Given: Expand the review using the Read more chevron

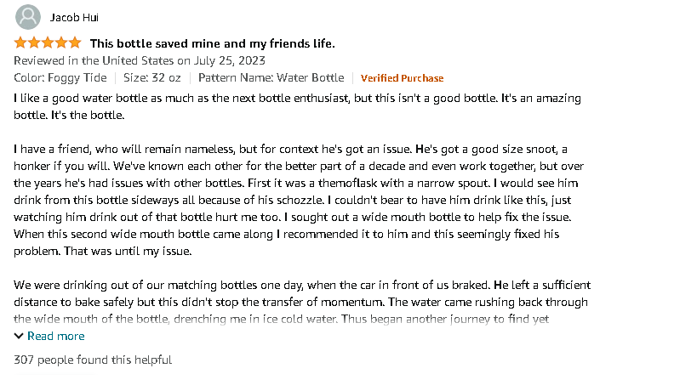Looking at the screenshot, I should pyautogui.click(x=19, y=337).
